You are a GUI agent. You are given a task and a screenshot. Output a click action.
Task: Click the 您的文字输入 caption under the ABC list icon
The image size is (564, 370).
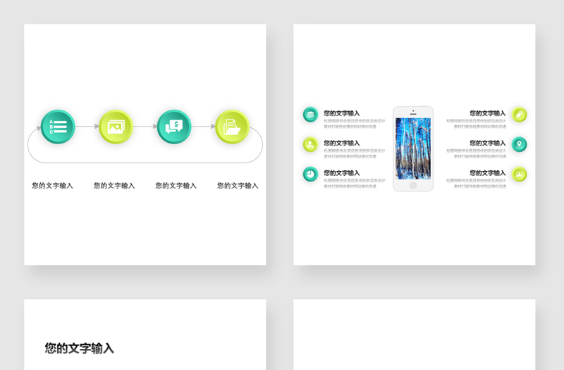coord(52,186)
